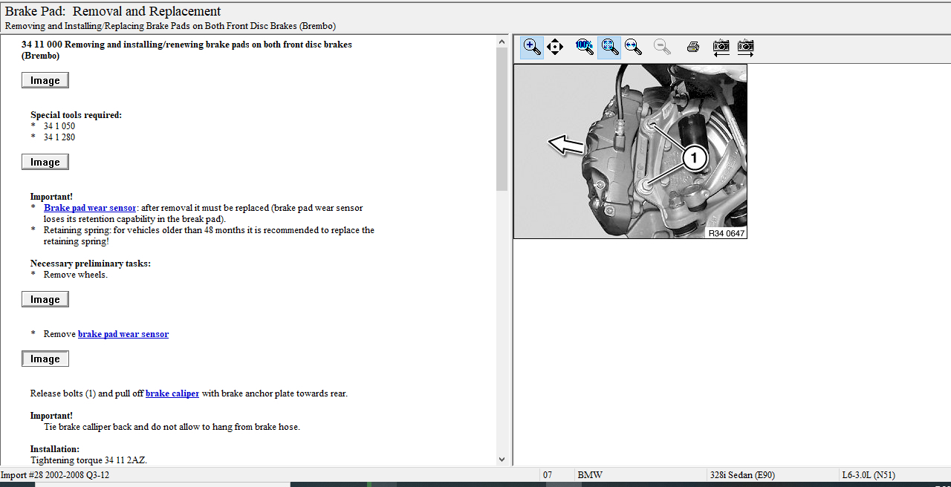Reset image zoom to 100%

pyautogui.click(x=585, y=48)
